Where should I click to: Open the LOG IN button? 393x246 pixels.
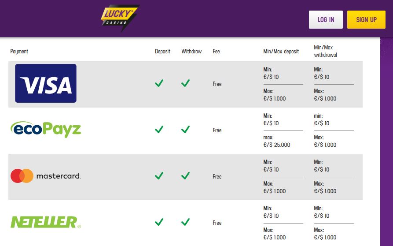click(x=326, y=19)
